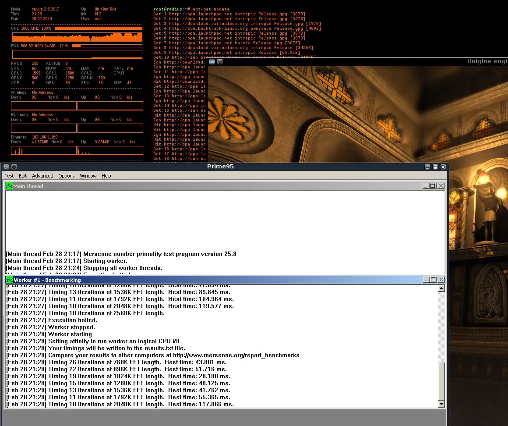Minimize the Main thread child window
This screenshot has height=426, width=508.
(x=426, y=186)
